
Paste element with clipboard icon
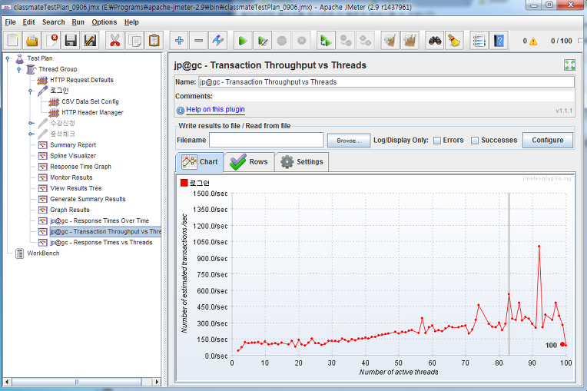tap(154, 41)
